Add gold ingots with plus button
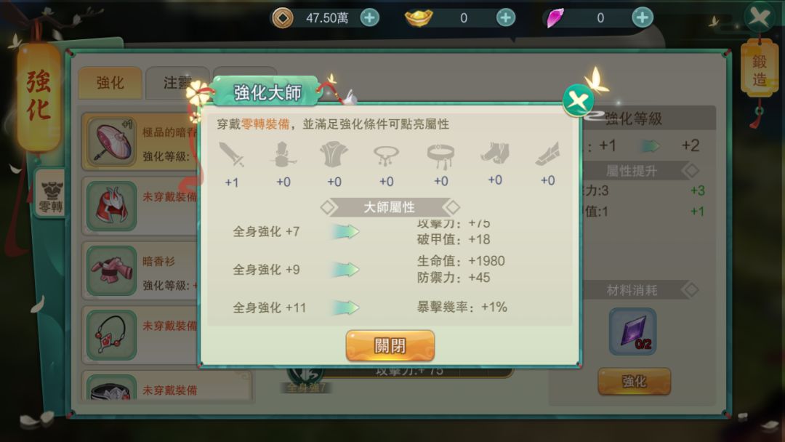The image size is (785, 442). (x=506, y=18)
